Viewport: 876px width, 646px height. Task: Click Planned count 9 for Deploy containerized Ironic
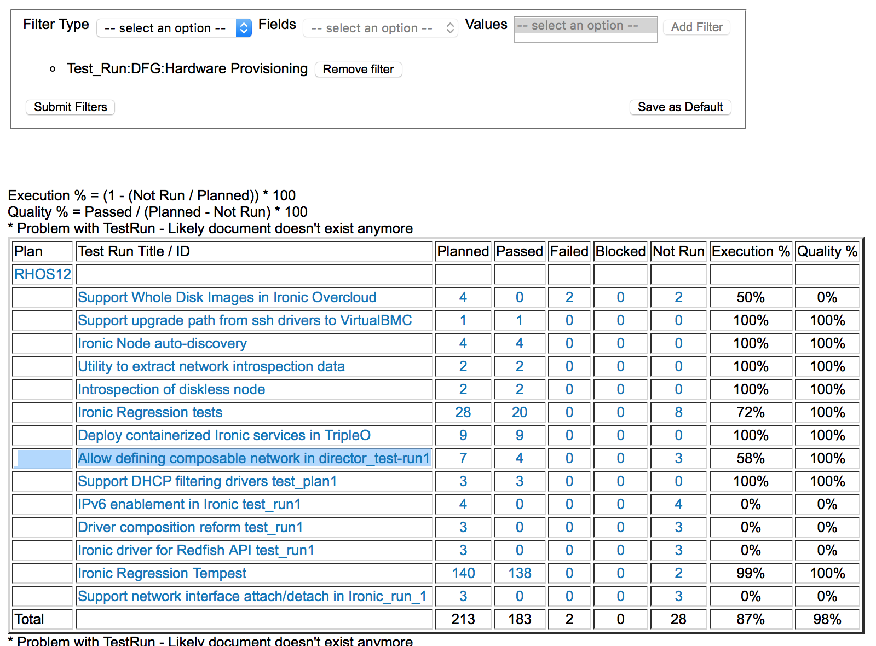point(463,435)
